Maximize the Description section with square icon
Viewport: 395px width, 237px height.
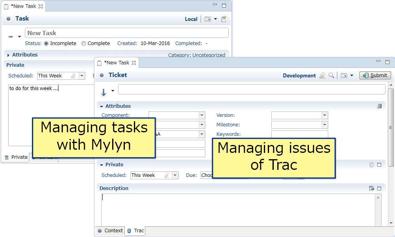pyautogui.click(x=379, y=188)
